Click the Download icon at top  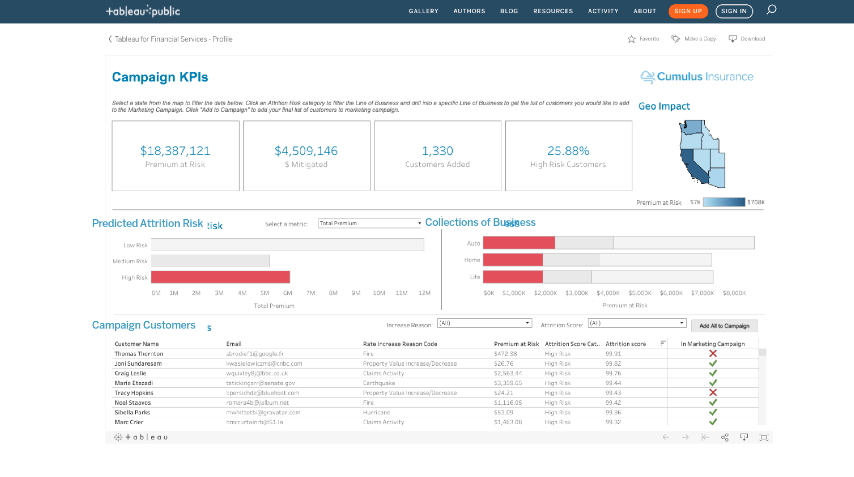(733, 39)
